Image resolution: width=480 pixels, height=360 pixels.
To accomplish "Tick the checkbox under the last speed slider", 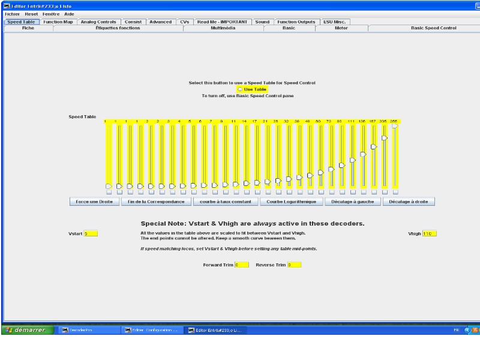I will pos(395,192).
